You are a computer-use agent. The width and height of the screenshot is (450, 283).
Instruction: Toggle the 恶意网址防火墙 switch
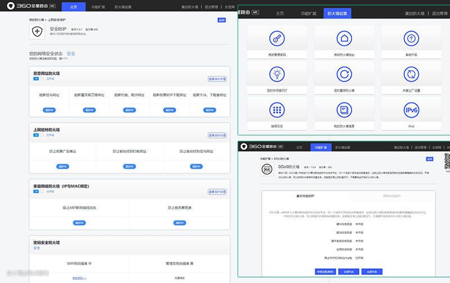pyautogui.click(x=36, y=79)
